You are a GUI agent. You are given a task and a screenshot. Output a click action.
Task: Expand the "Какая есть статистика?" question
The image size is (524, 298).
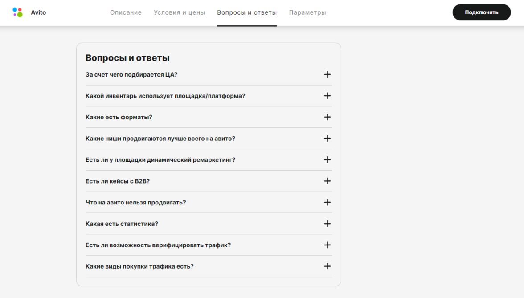[327, 224]
